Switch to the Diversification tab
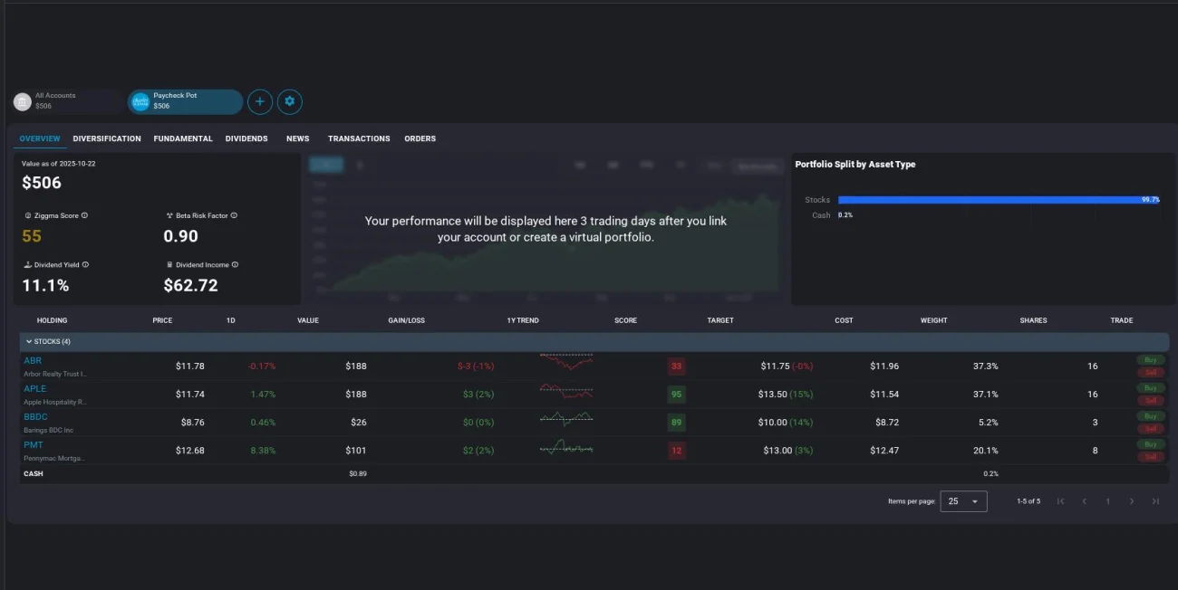 pyautogui.click(x=107, y=138)
